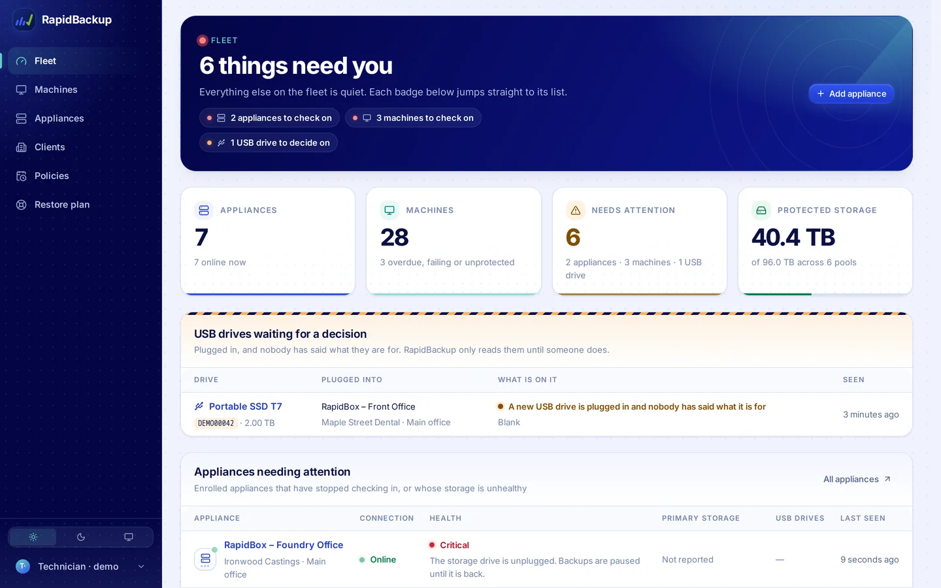
Task: Click the Protected Storage drive icon
Action: coord(761,210)
